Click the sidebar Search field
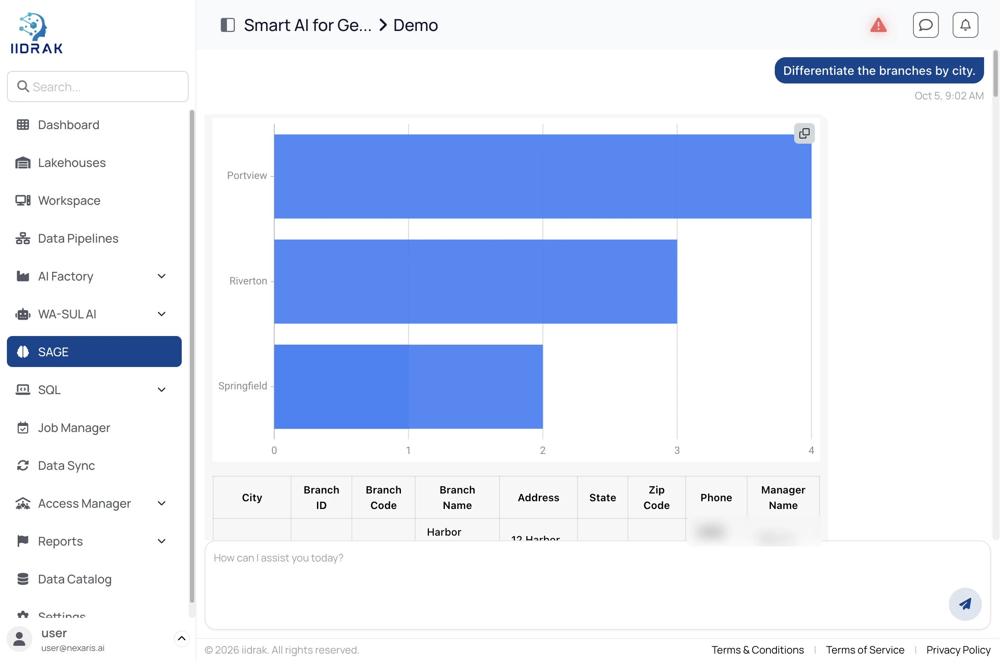Screen dimensions: 1000x660 (98, 86)
